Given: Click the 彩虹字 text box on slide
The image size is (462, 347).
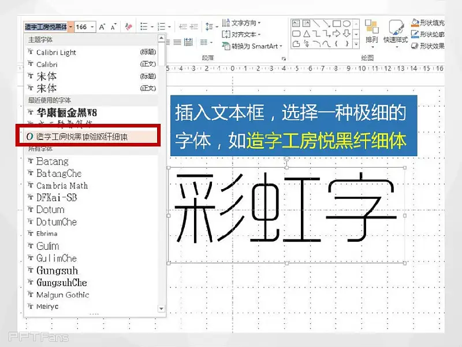Looking at the screenshot, I should [286, 214].
